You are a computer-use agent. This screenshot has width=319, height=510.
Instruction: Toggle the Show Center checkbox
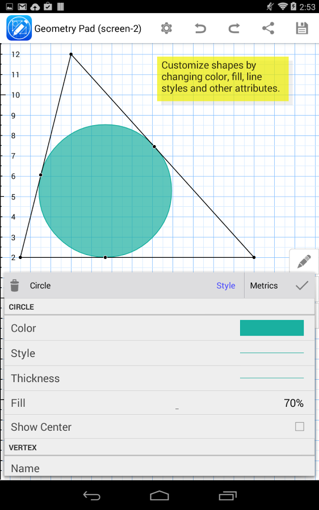click(x=300, y=426)
